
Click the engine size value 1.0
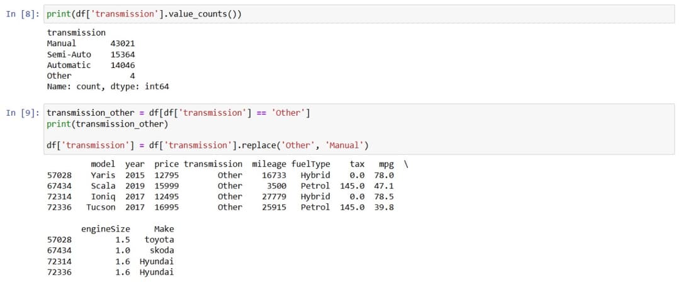[x=123, y=251]
